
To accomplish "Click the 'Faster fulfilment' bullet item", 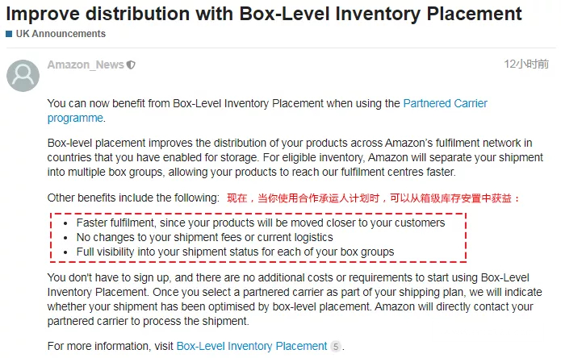I will click(261, 223).
